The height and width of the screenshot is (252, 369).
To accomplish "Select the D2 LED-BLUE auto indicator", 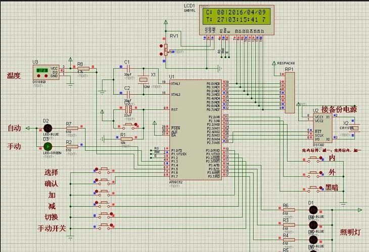I will (x=48, y=129).
